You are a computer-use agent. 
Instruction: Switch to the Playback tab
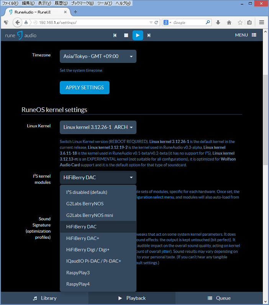(x=132, y=298)
